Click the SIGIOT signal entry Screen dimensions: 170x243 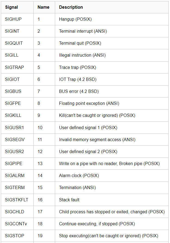12,80
